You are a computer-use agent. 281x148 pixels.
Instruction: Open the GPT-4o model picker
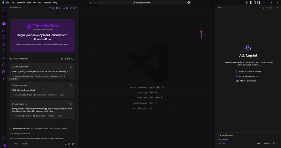pyautogui.click(x=267, y=143)
